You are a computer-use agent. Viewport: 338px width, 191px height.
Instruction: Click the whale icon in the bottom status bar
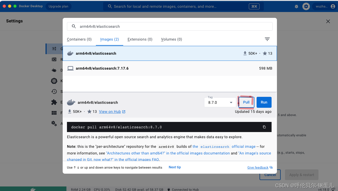(33, 189)
